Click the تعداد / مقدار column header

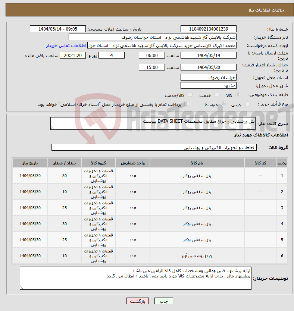65,163
